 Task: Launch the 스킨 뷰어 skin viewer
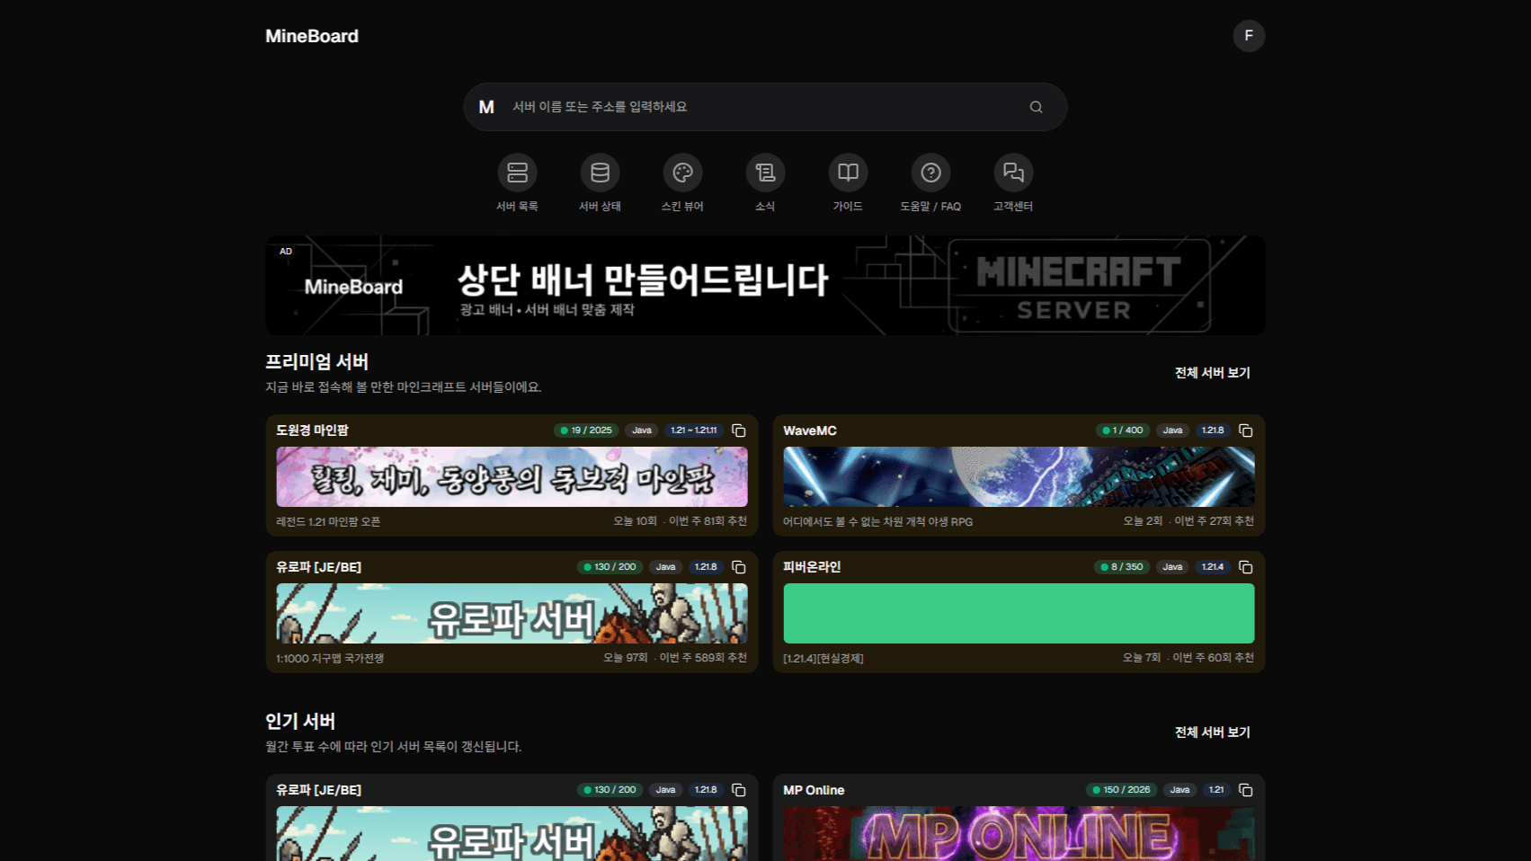(x=682, y=173)
